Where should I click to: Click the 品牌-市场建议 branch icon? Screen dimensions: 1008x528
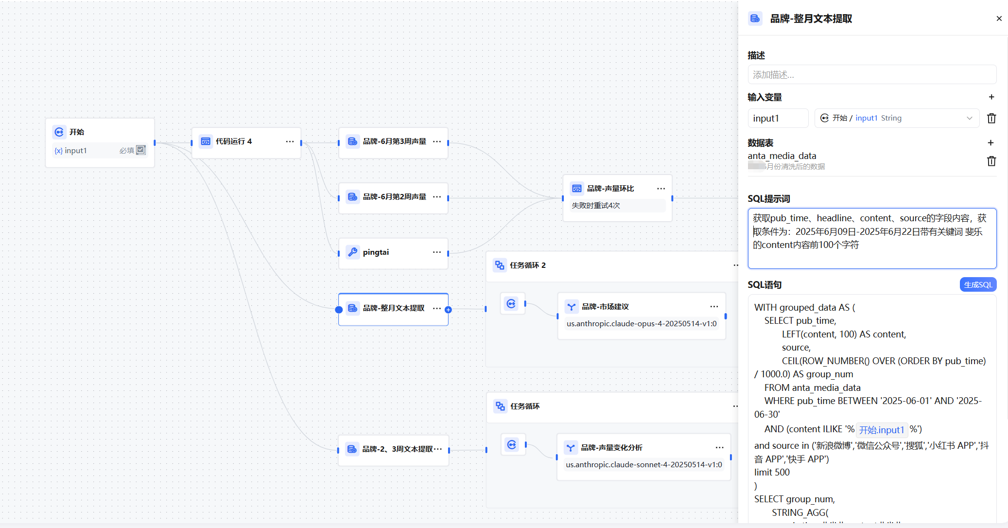pyautogui.click(x=572, y=307)
